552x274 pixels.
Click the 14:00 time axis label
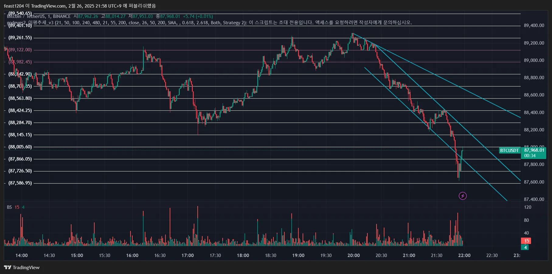click(22, 255)
